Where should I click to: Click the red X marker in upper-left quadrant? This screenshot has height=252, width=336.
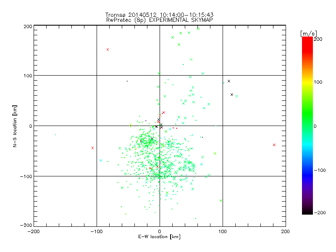[x=108, y=50]
